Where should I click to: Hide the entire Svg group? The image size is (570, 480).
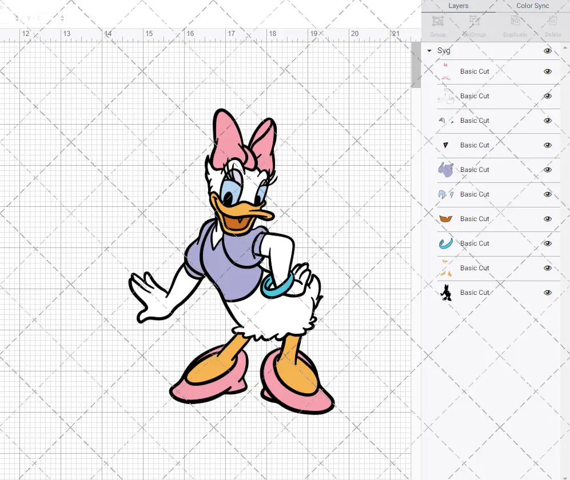548,51
